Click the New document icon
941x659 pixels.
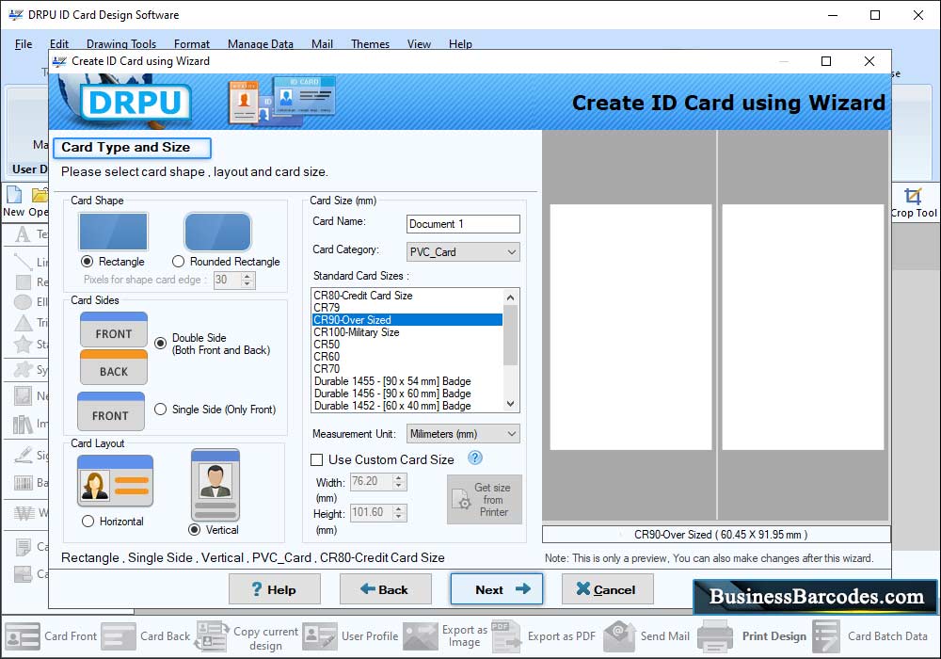point(14,195)
